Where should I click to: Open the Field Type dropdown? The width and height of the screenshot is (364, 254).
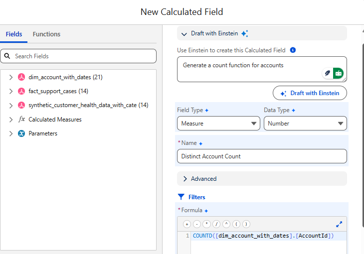point(218,124)
